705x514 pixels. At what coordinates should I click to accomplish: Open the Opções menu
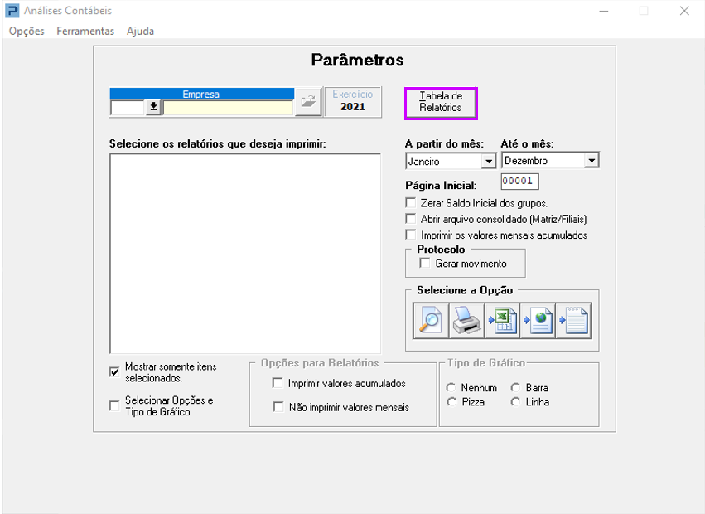(x=27, y=31)
